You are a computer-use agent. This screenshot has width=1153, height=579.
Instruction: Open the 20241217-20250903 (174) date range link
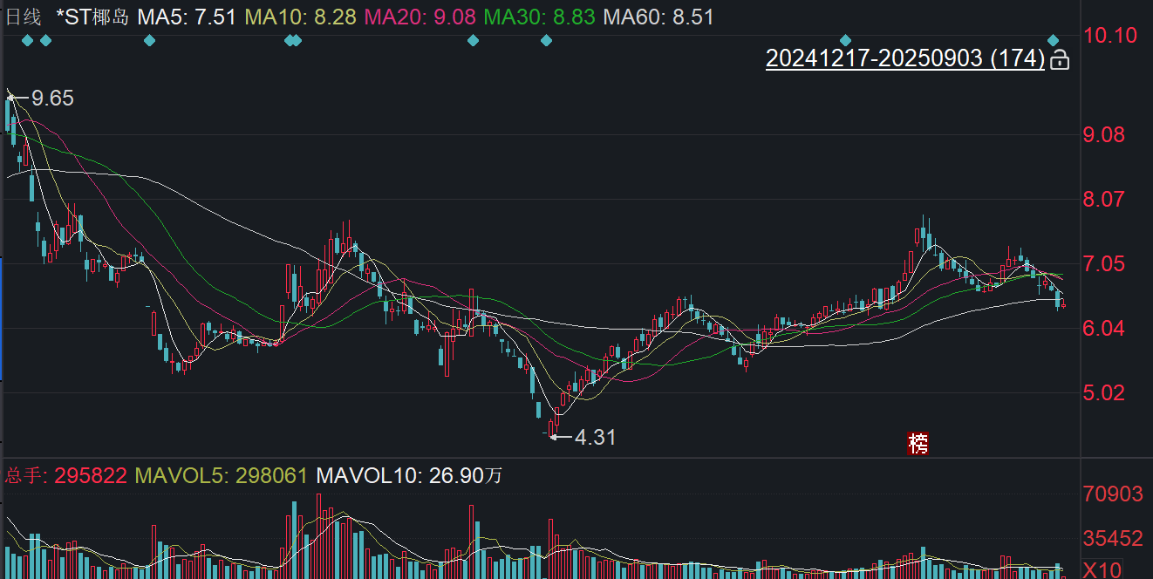(x=904, y=58)
